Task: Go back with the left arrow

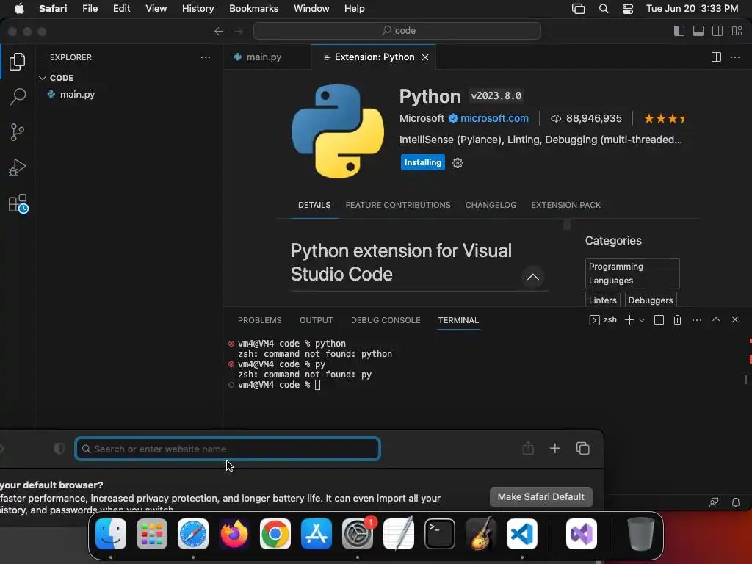Action: [x=219, y=31]
